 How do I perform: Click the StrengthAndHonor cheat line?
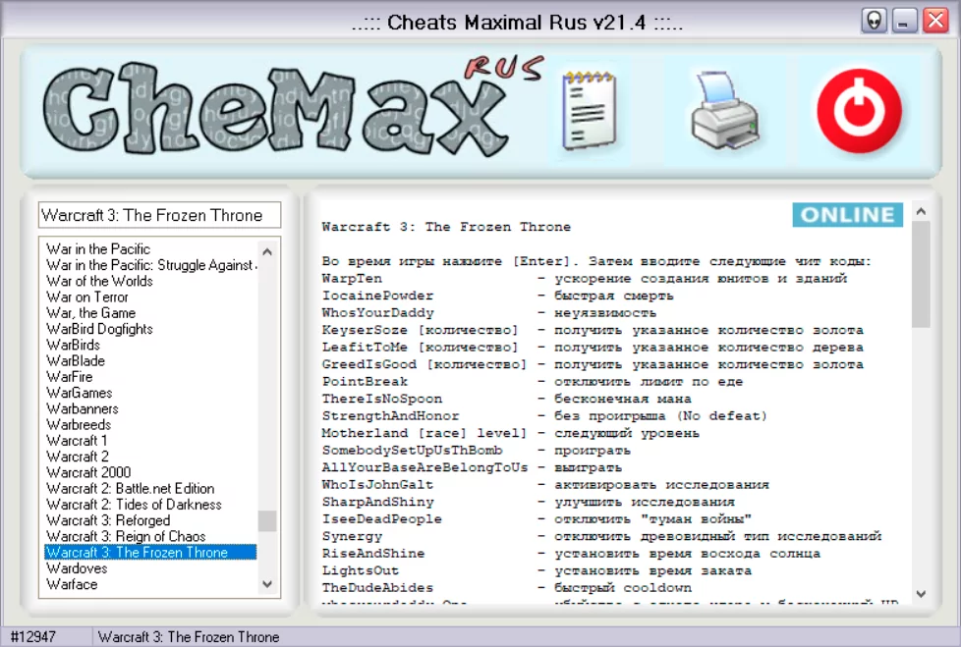544,415
